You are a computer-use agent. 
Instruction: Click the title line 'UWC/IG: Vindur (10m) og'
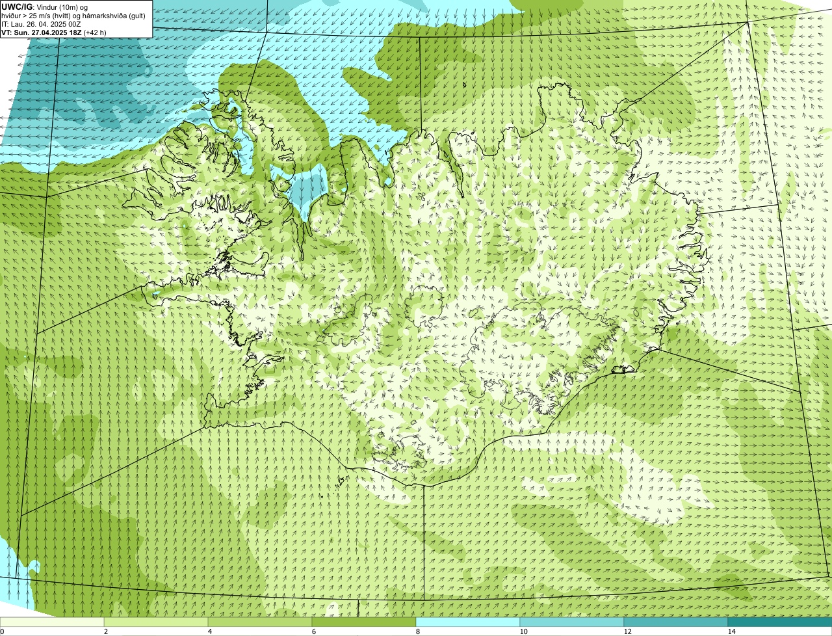tap(45, 7)
